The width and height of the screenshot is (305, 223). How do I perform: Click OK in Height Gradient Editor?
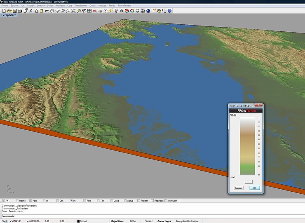(x=254, y=188)
